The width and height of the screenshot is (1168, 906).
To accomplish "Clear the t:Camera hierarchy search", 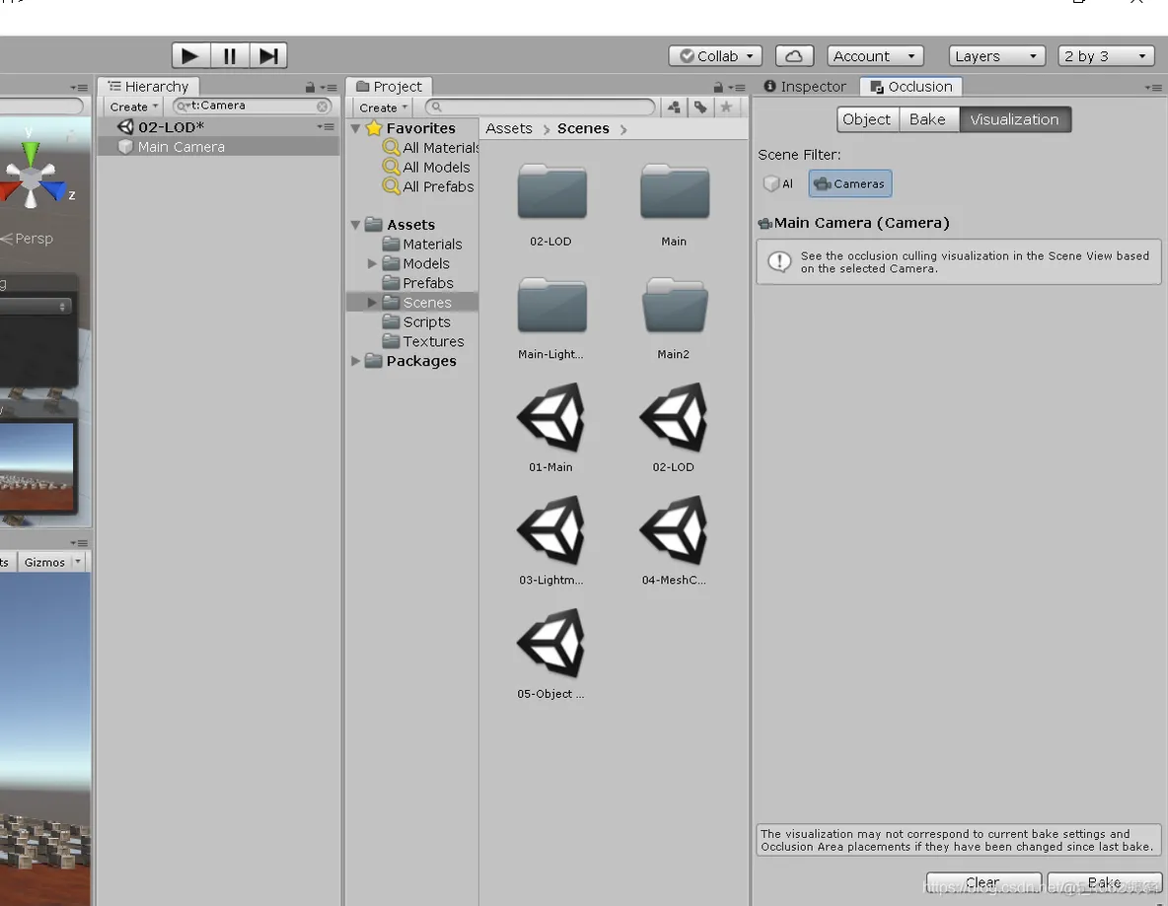I will [322, 106].
